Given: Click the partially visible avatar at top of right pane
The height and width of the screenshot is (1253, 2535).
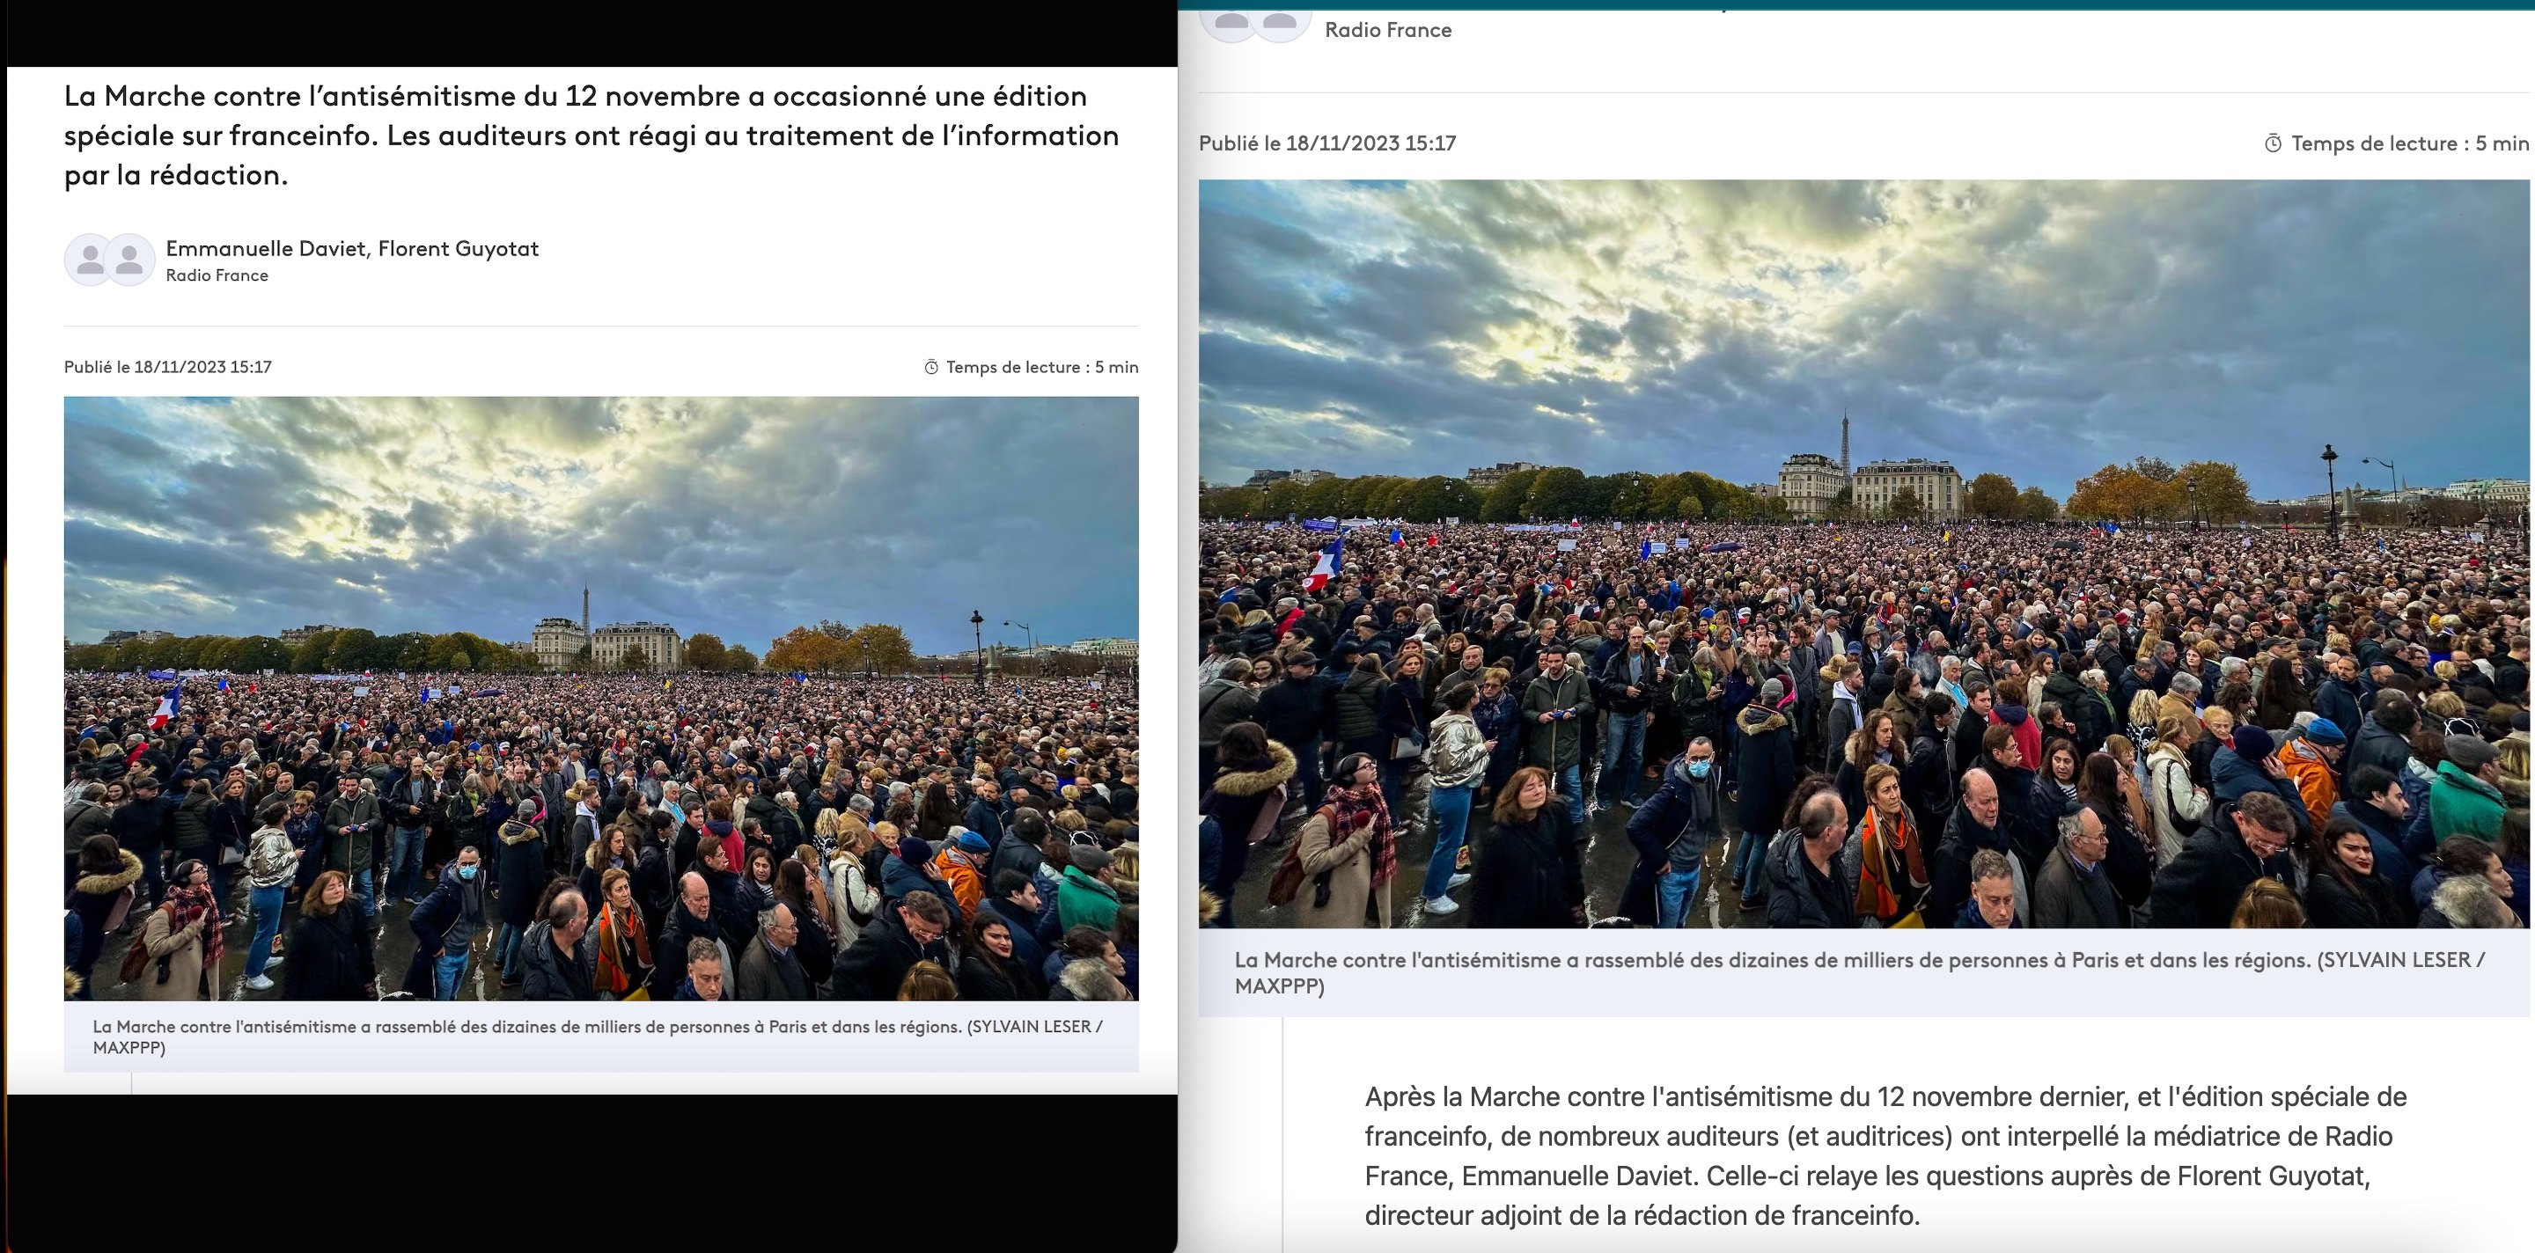Looking at the screenshot, I should coord(1231,22).
